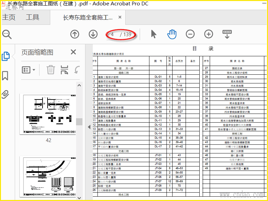Click the 道路平面设计图 entry
The width and height of the screenshot is (268, 201).
click(x=107, y=86)
